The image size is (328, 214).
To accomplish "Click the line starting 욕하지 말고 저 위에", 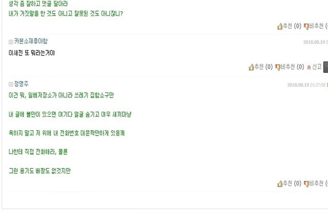I will [x=67, y=133].
